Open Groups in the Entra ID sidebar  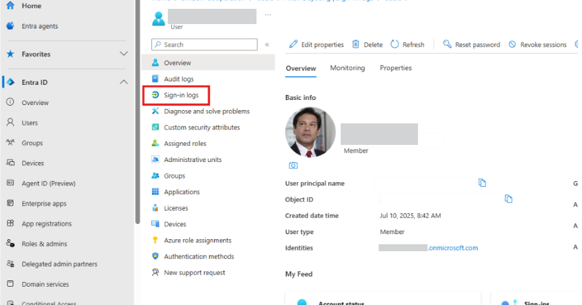[x=32, y=143]
